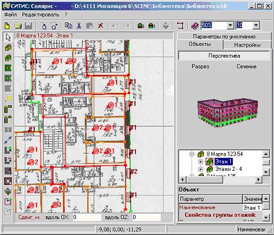Click the property table scroll up arrow
This screenshot has height=235, width=274.
pyautogui.click(x=266, y=198)
